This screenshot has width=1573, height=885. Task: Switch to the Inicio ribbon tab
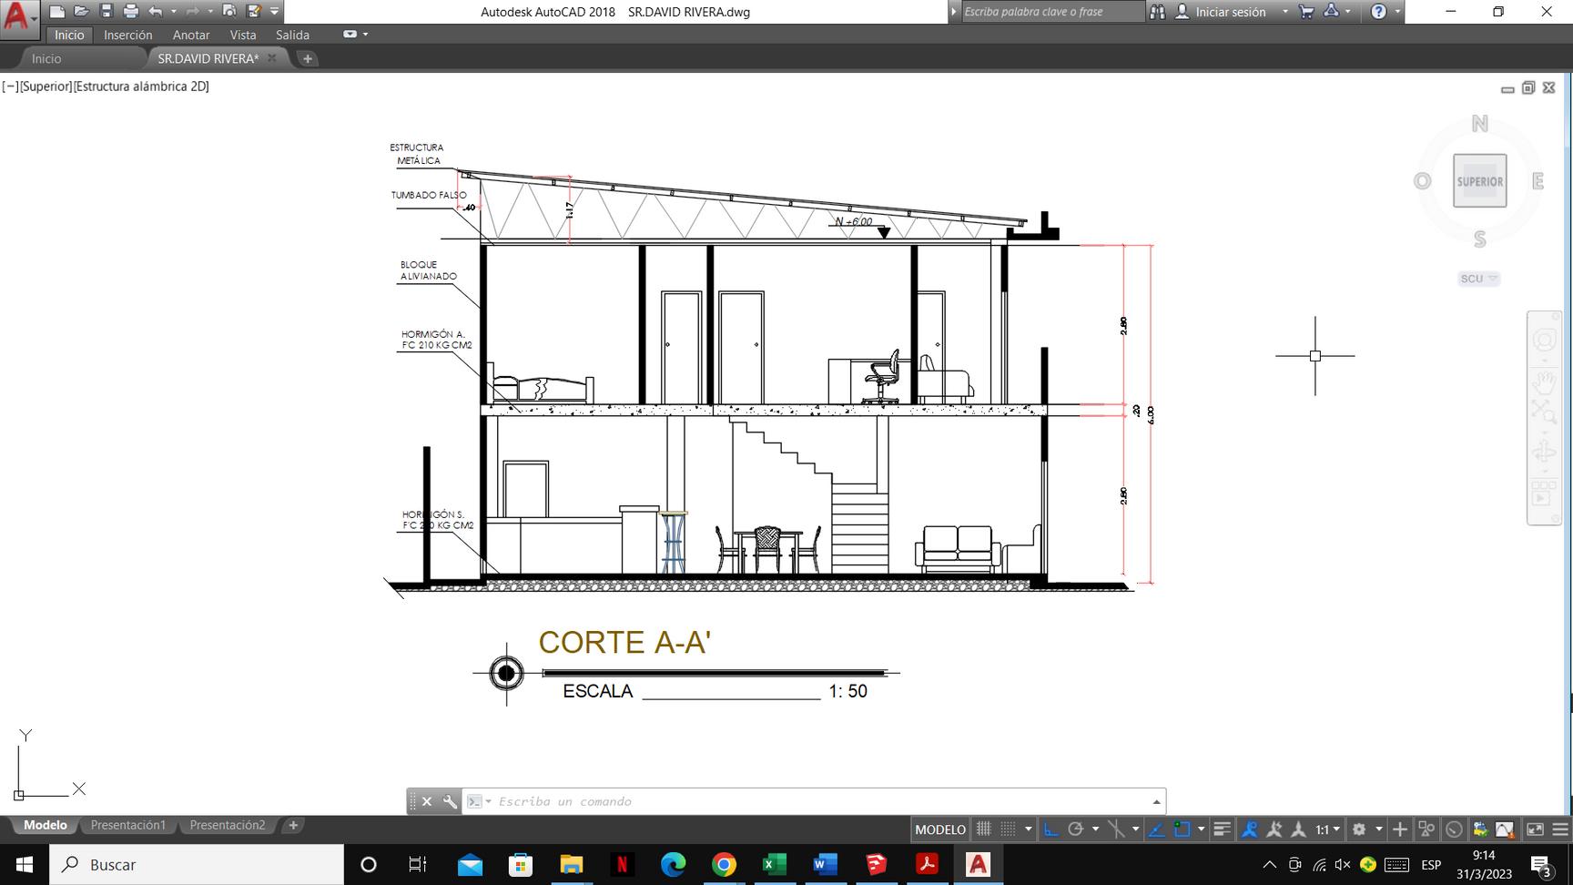coord(69,35)
